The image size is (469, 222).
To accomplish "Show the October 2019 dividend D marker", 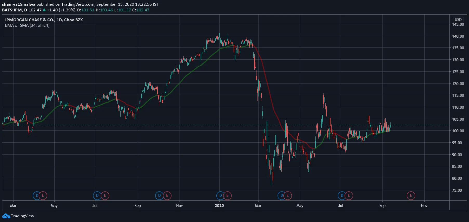I will [159, 196].
